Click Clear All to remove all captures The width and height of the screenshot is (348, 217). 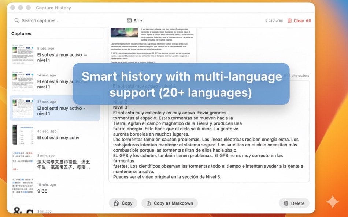click(x=301, y=20)
